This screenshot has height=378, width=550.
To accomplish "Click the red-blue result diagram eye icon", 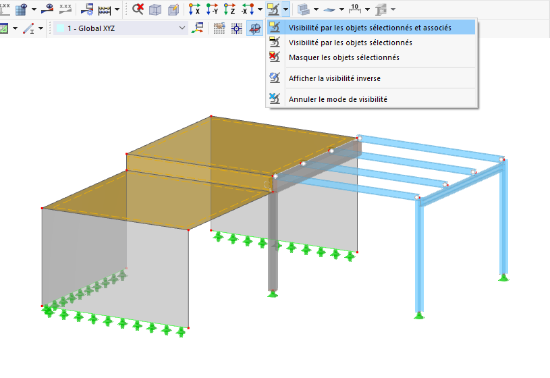I will [x=47, y=9].
